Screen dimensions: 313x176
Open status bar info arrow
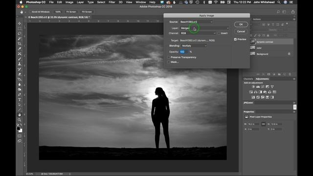69,174
